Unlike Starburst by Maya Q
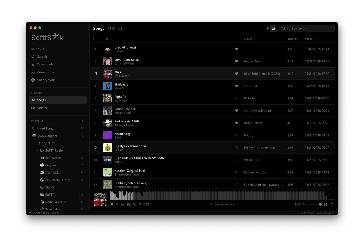 pyautogui.click(x=237, y=86)
